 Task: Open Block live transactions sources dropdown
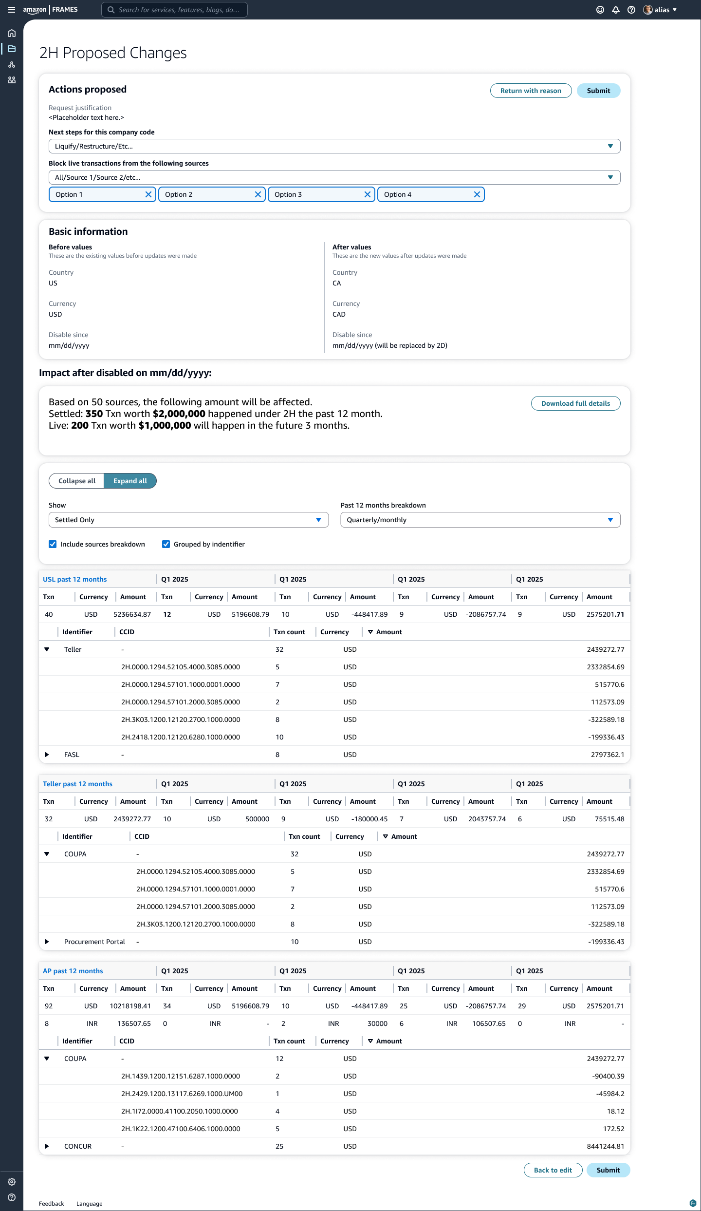coord(334,177)
